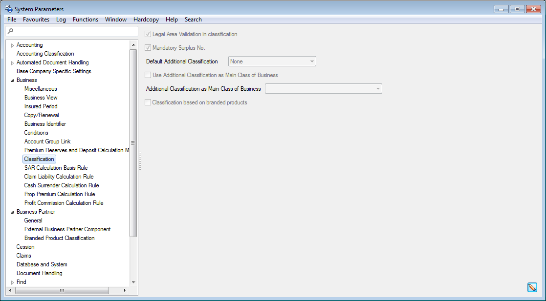Check Use Additional Classification as Main Class
The width and height of the screenshot is (546, 301).
click(148, 75)
